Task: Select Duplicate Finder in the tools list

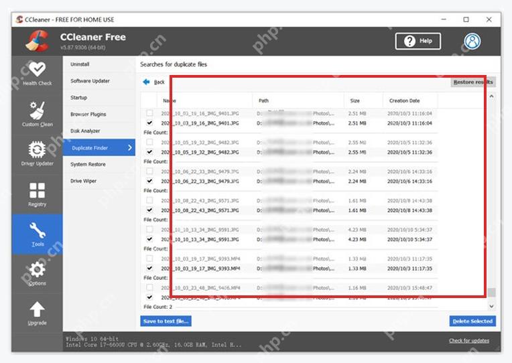Action: coord(99,147)
